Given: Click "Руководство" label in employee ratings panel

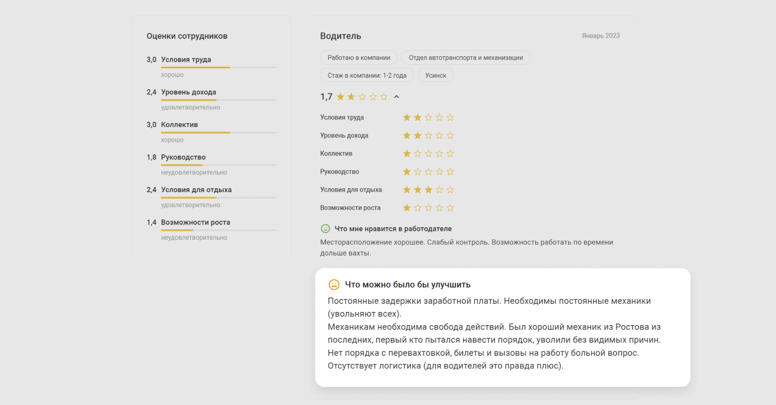Looking at the screenshot, I should 183,157.
